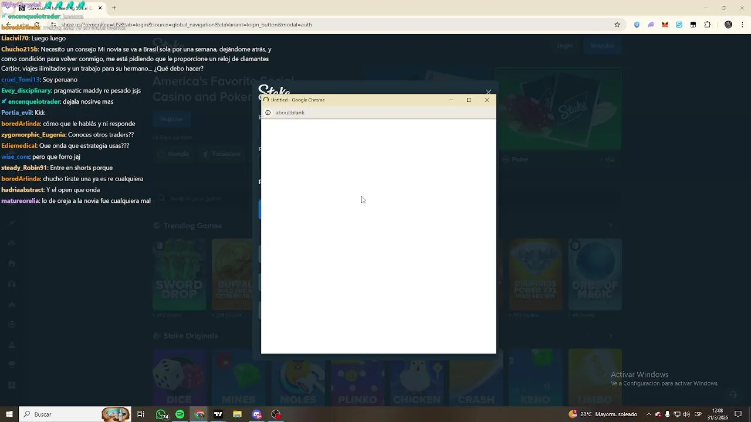Open WhatsApp from the taskbar

click(161, 414)
